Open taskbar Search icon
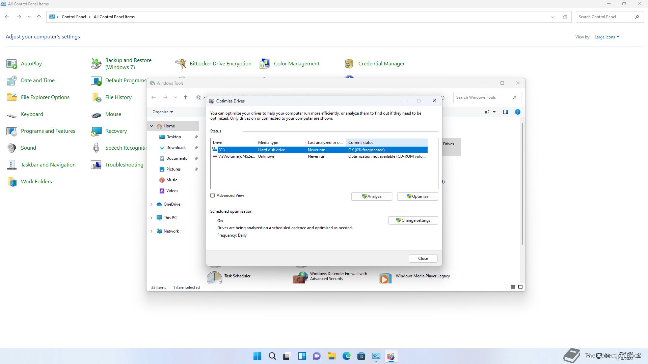The image size is (648, 364). 272,356
